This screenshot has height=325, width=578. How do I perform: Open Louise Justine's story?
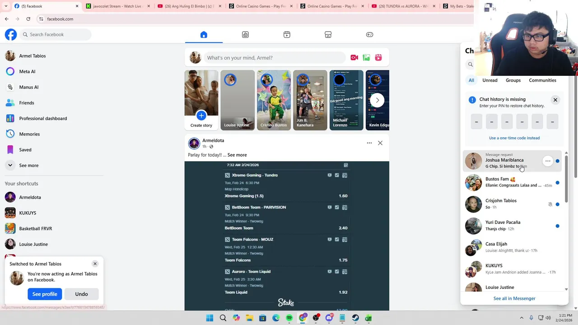[x=238, y=100]
